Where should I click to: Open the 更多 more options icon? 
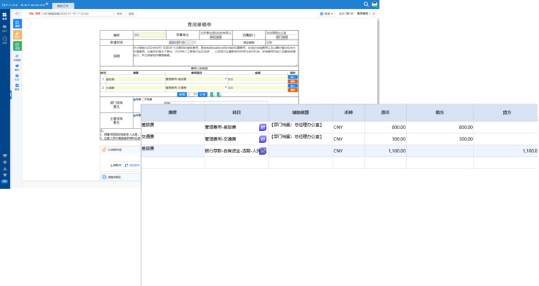17,87
